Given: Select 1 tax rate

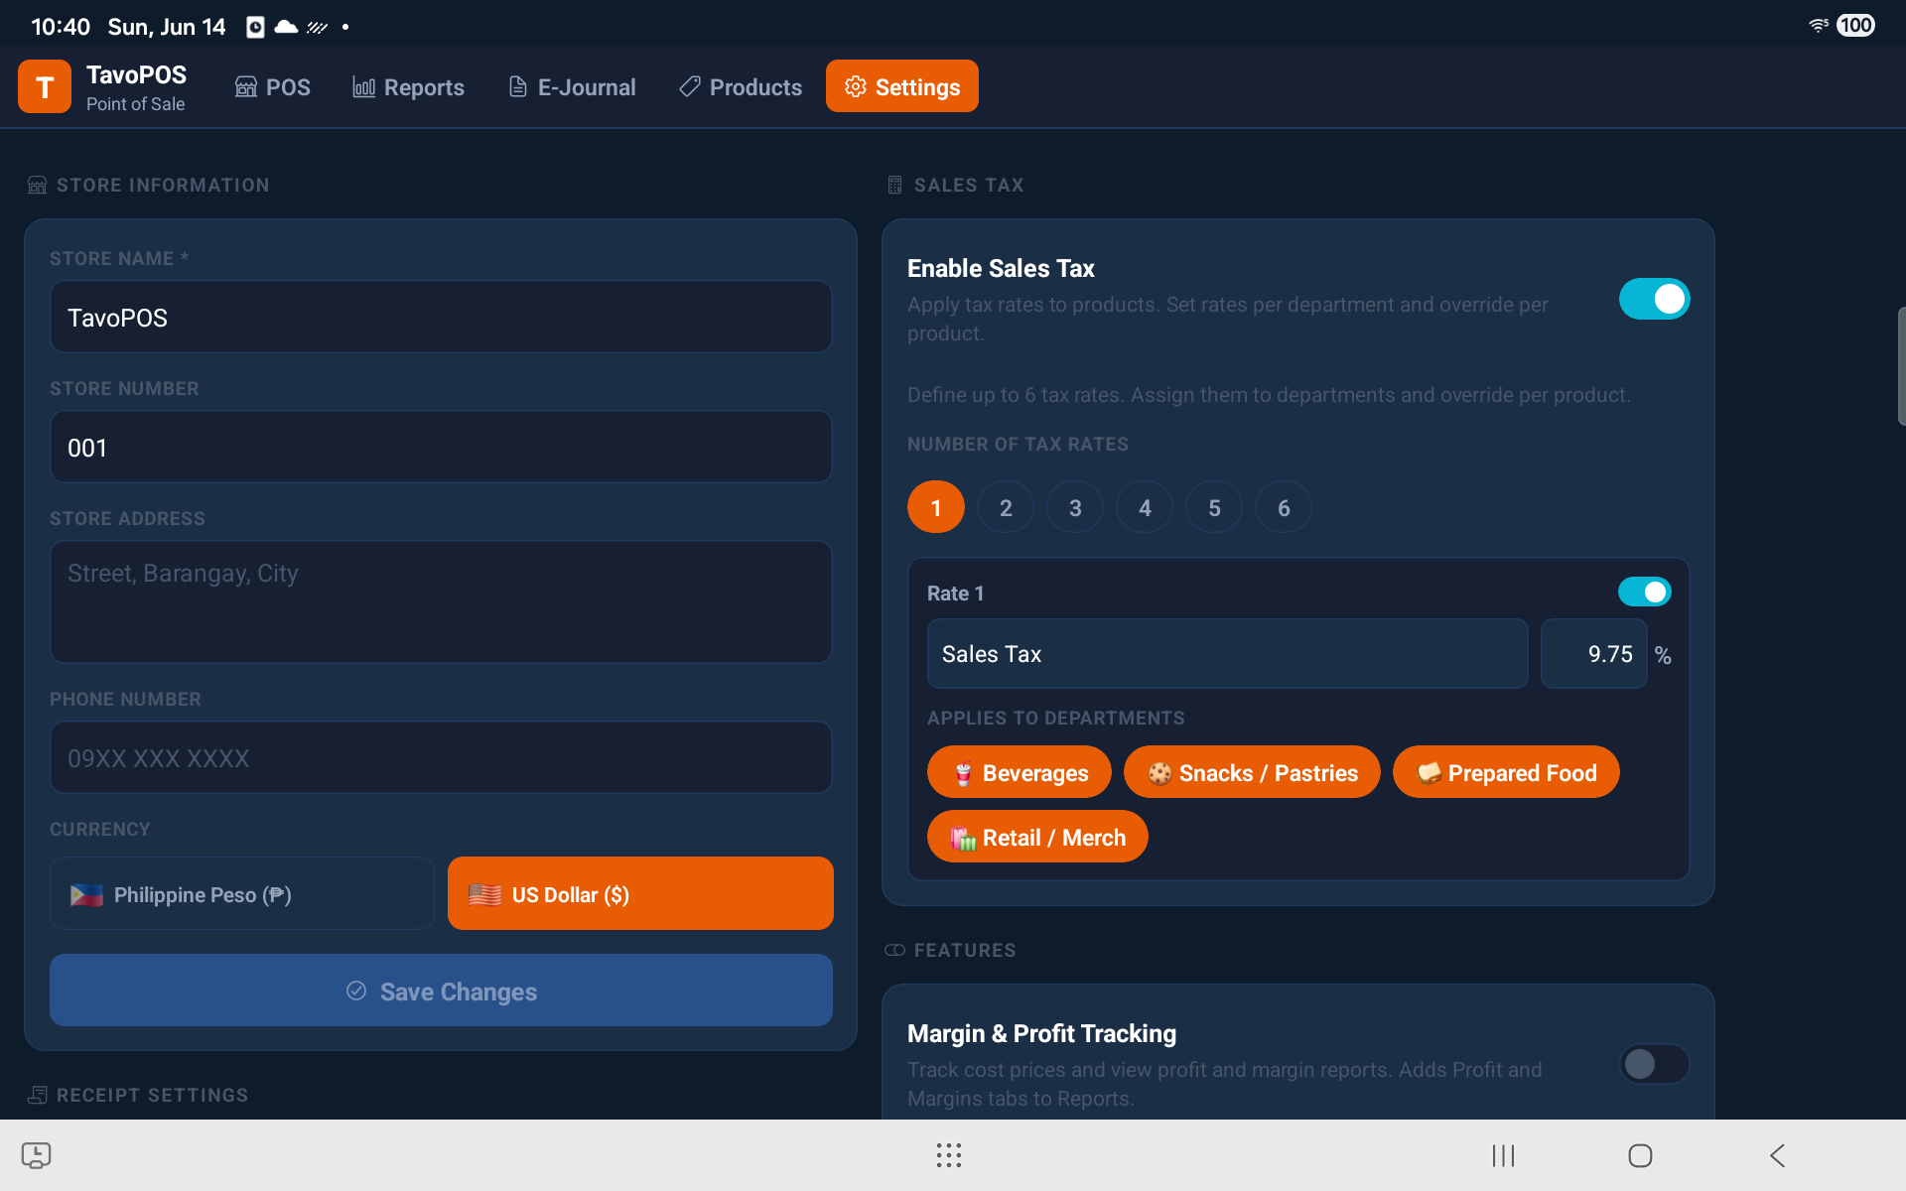Looking at the screenshot, I should pos(935,507).
